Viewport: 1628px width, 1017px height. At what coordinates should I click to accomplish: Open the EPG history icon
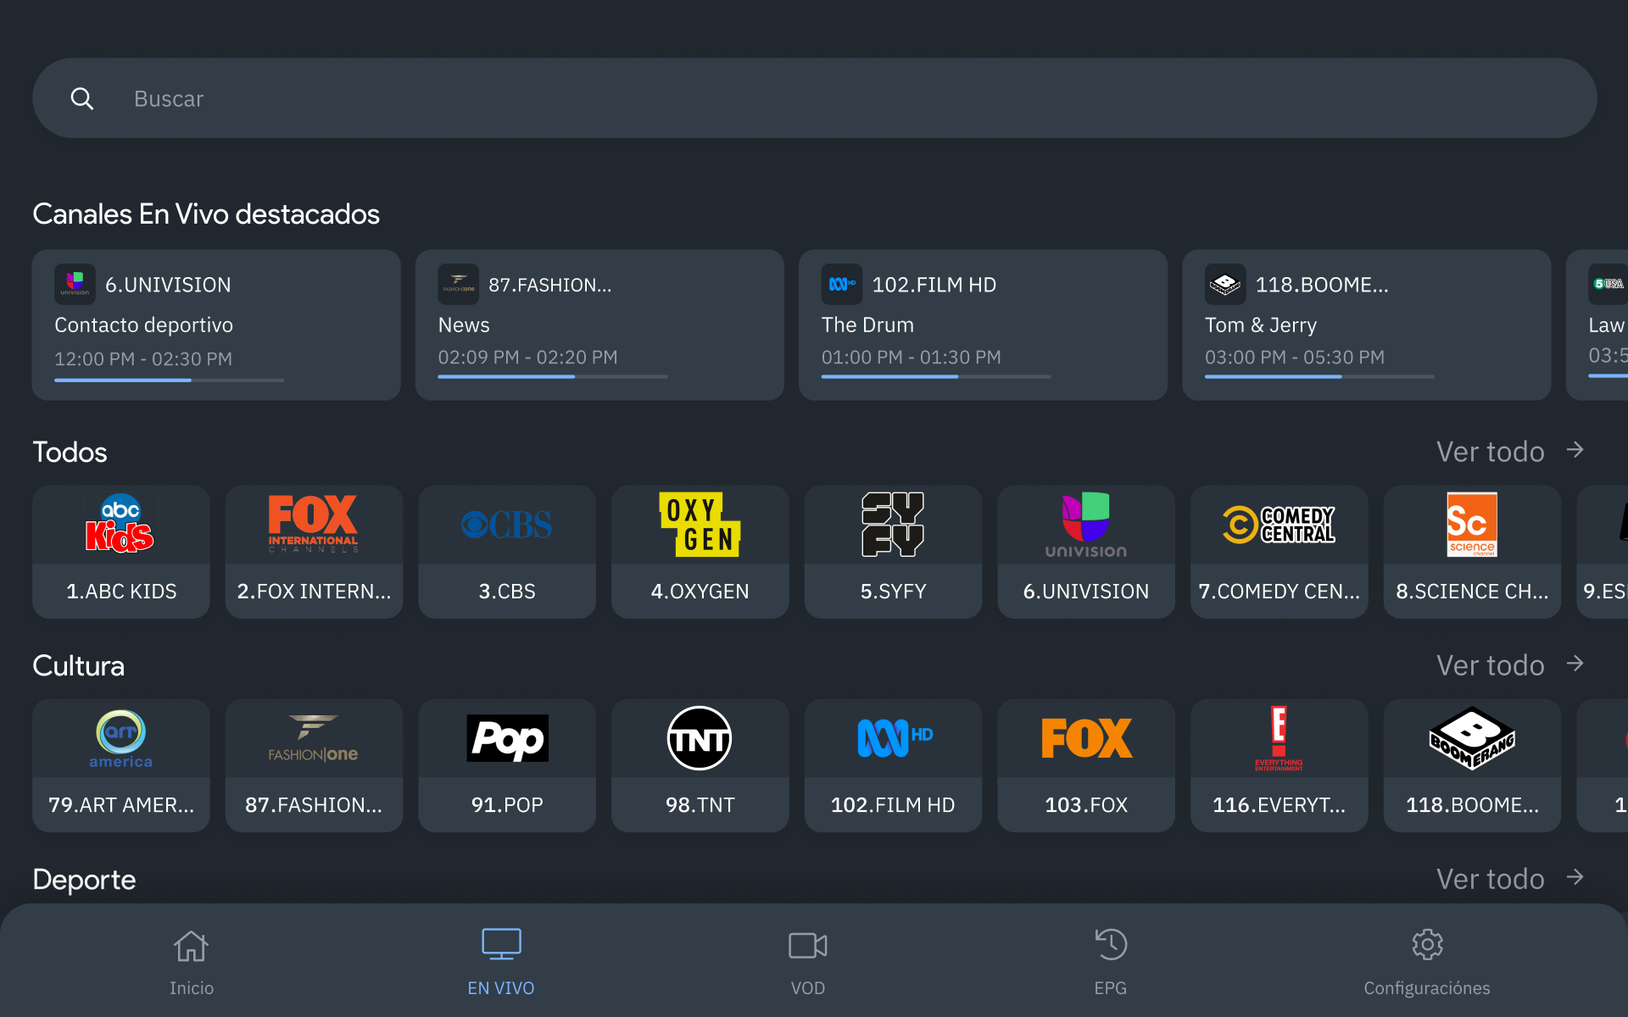(x=1111, y=944)
